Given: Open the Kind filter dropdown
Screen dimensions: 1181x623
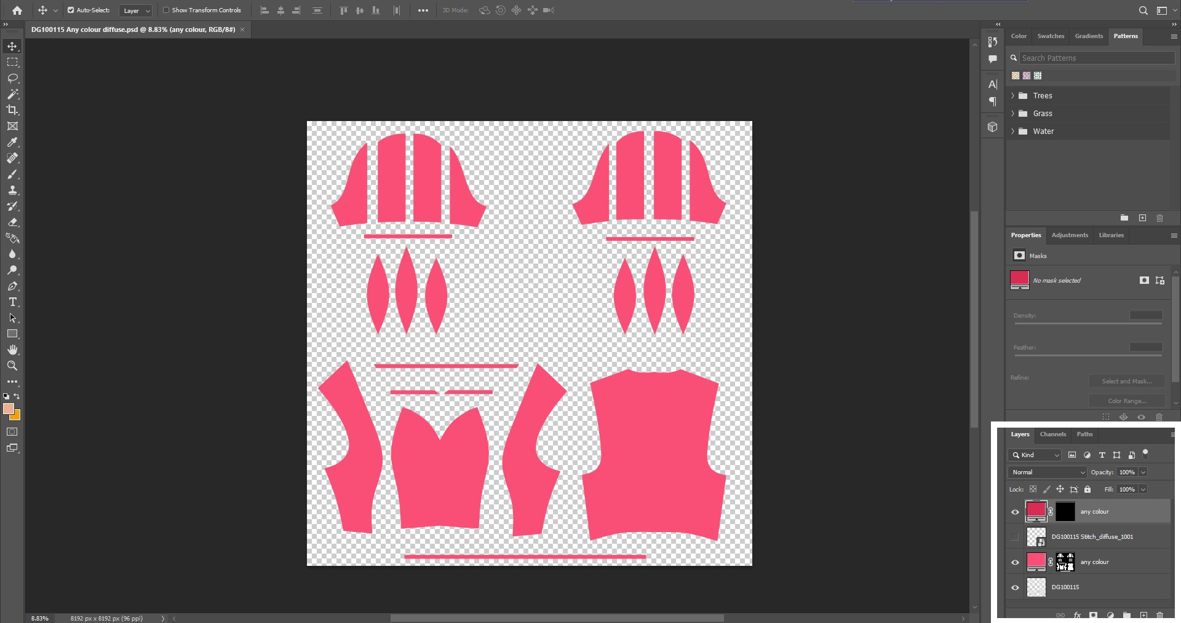Looking at the screenshot, I should point(1035,455).
